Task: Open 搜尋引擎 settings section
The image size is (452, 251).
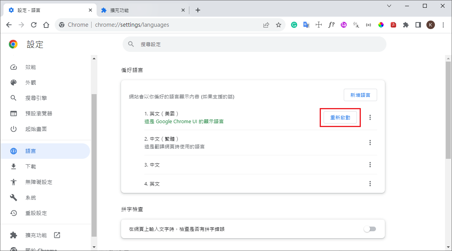Action: tap(36, 98)
